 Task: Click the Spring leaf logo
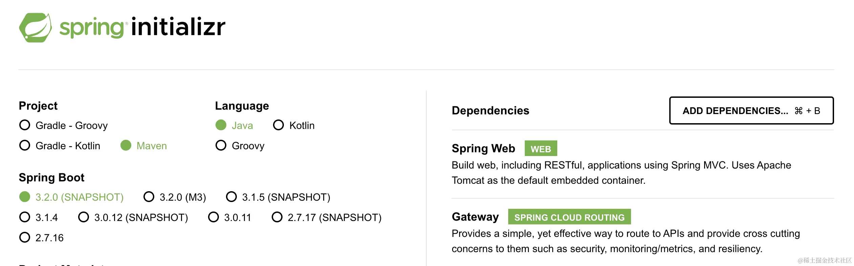(36, 28)
